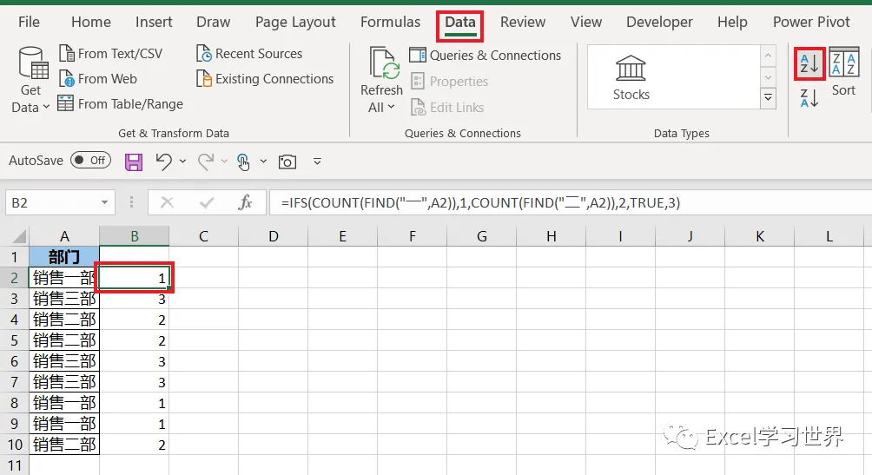Viewport: 872px width, 475px height.
Task: Select cell B2 with value 1
Action: [134, 278]
